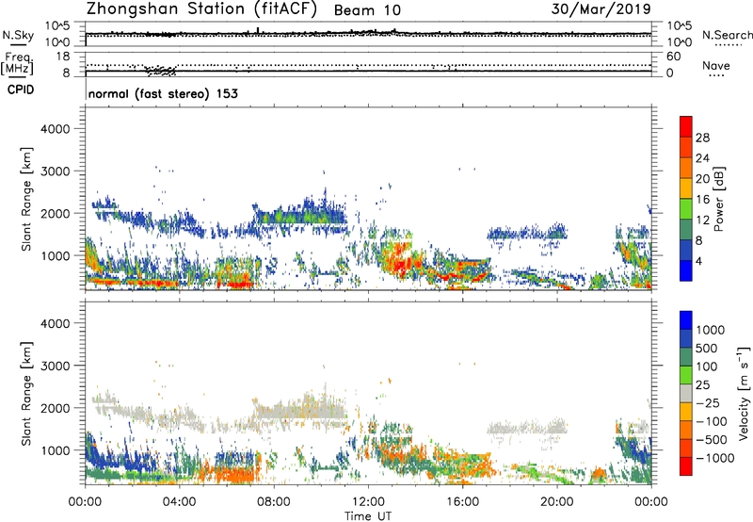
Task: Click the 'Time UT' axis label
Action: pyautogui.click(x=368, y=515)
